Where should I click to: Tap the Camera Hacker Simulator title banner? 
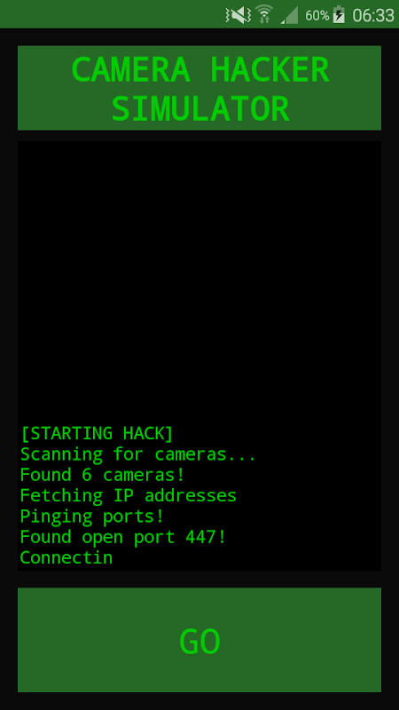tap(199, 88)
